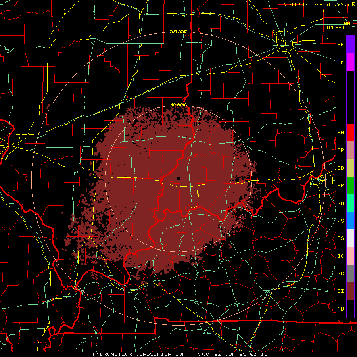Select the 'GR' legend label
The height and width of the screenshot is (357, 357).
(x=340, y=150)
